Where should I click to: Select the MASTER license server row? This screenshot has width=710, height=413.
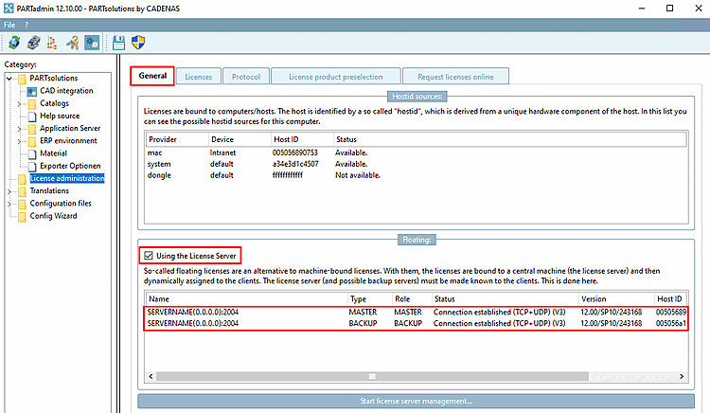(x=417, y=312)
